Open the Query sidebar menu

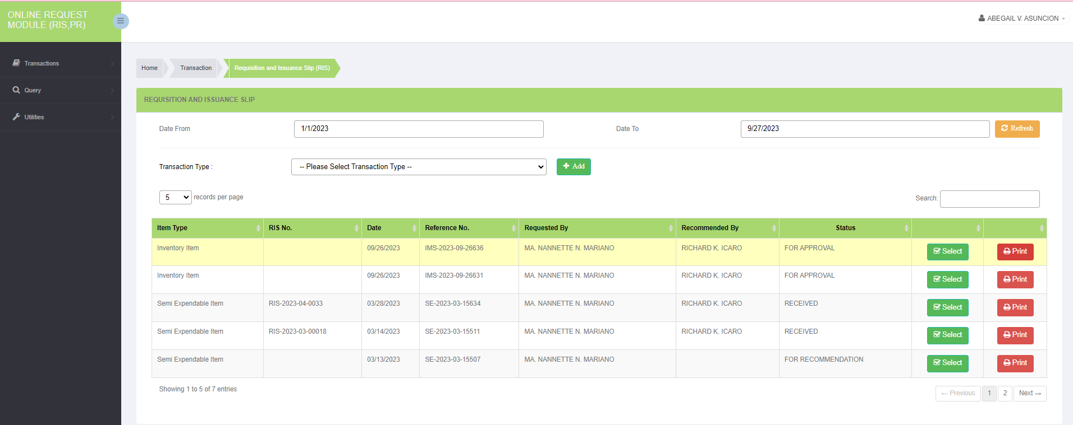point(61,90)
